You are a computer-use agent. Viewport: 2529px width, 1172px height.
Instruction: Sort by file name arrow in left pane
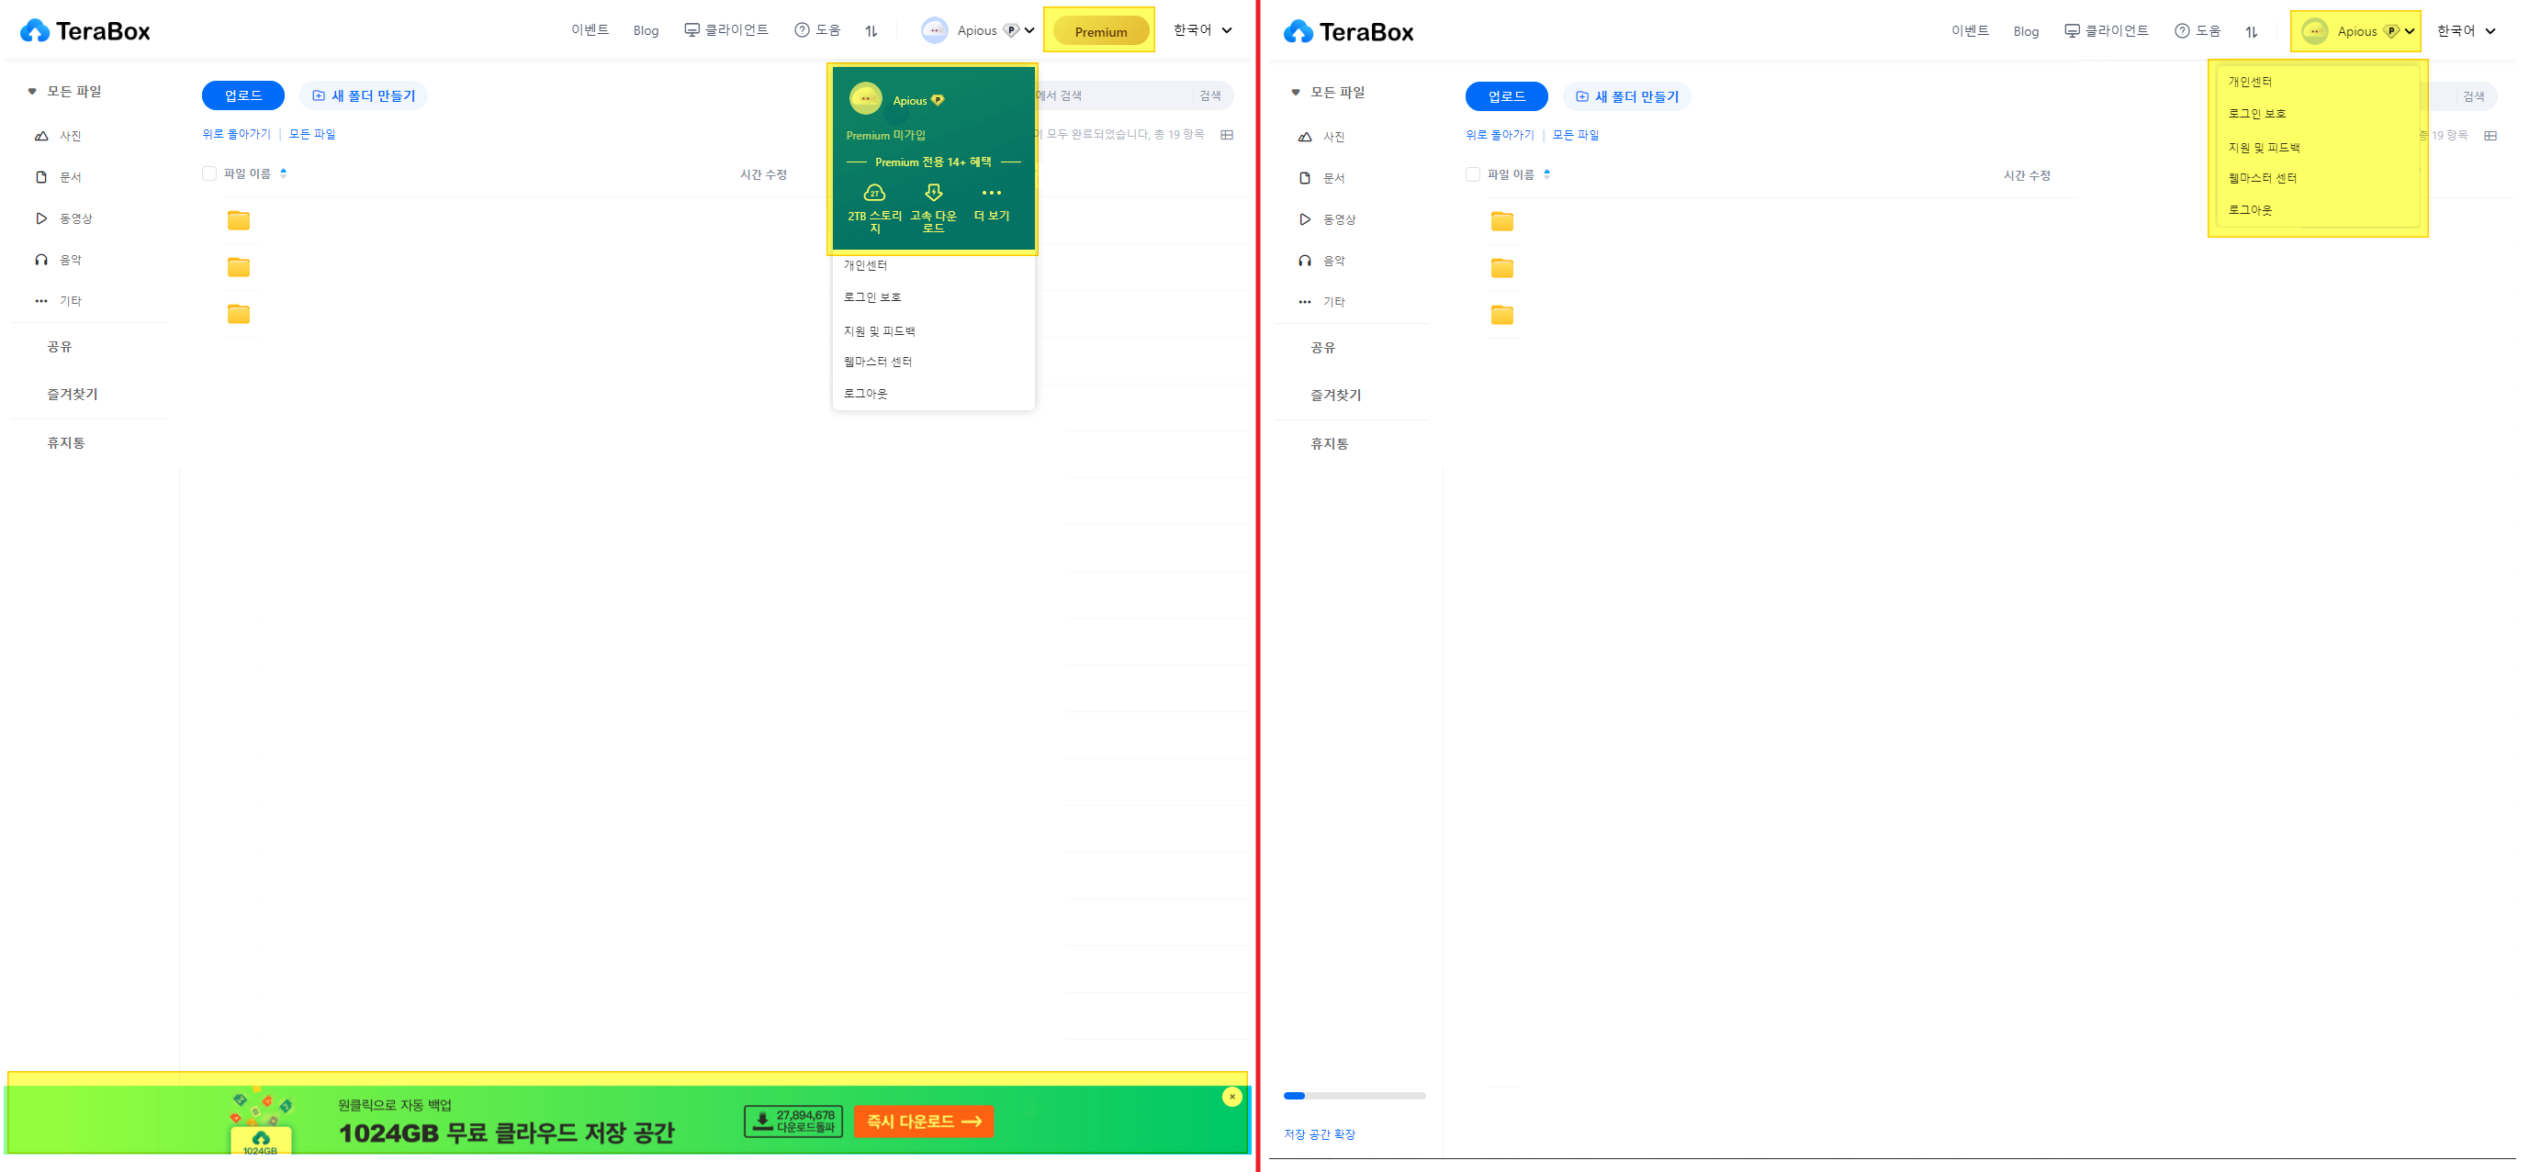click(284, 173)
